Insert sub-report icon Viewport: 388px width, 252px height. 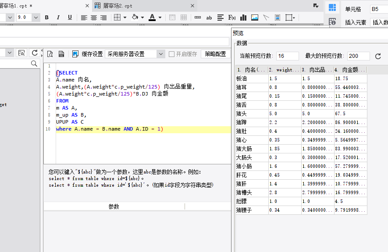point(278,18)
